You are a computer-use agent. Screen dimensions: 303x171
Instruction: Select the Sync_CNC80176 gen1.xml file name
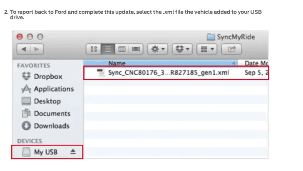tap(168, 73)
